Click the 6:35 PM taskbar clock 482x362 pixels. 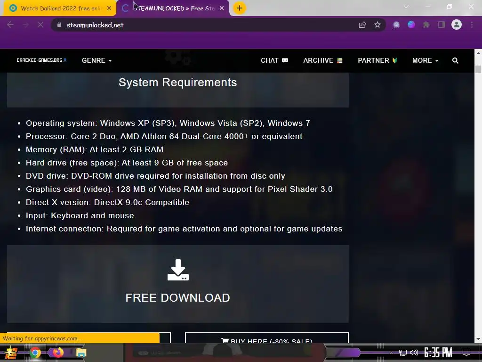438,353
